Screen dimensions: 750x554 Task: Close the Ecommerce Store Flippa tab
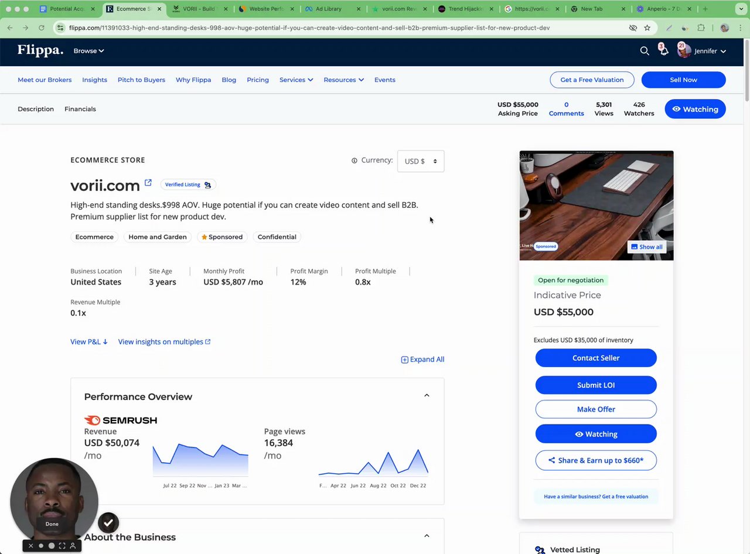[x=159, y=9]
